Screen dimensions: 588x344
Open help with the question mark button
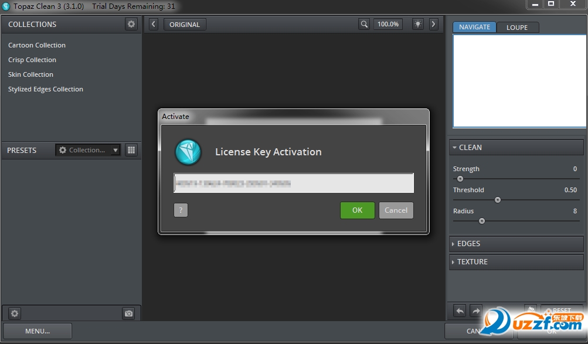(x=181, y=210)
